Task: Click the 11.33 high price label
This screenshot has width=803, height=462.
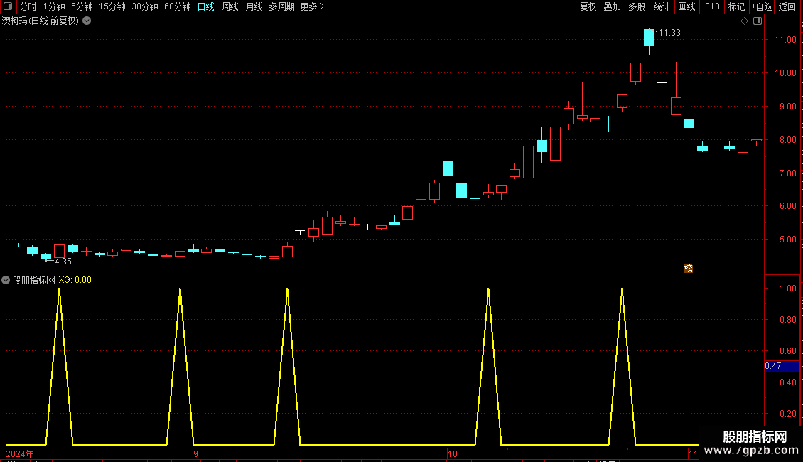Action: click(x=669, y=33)
